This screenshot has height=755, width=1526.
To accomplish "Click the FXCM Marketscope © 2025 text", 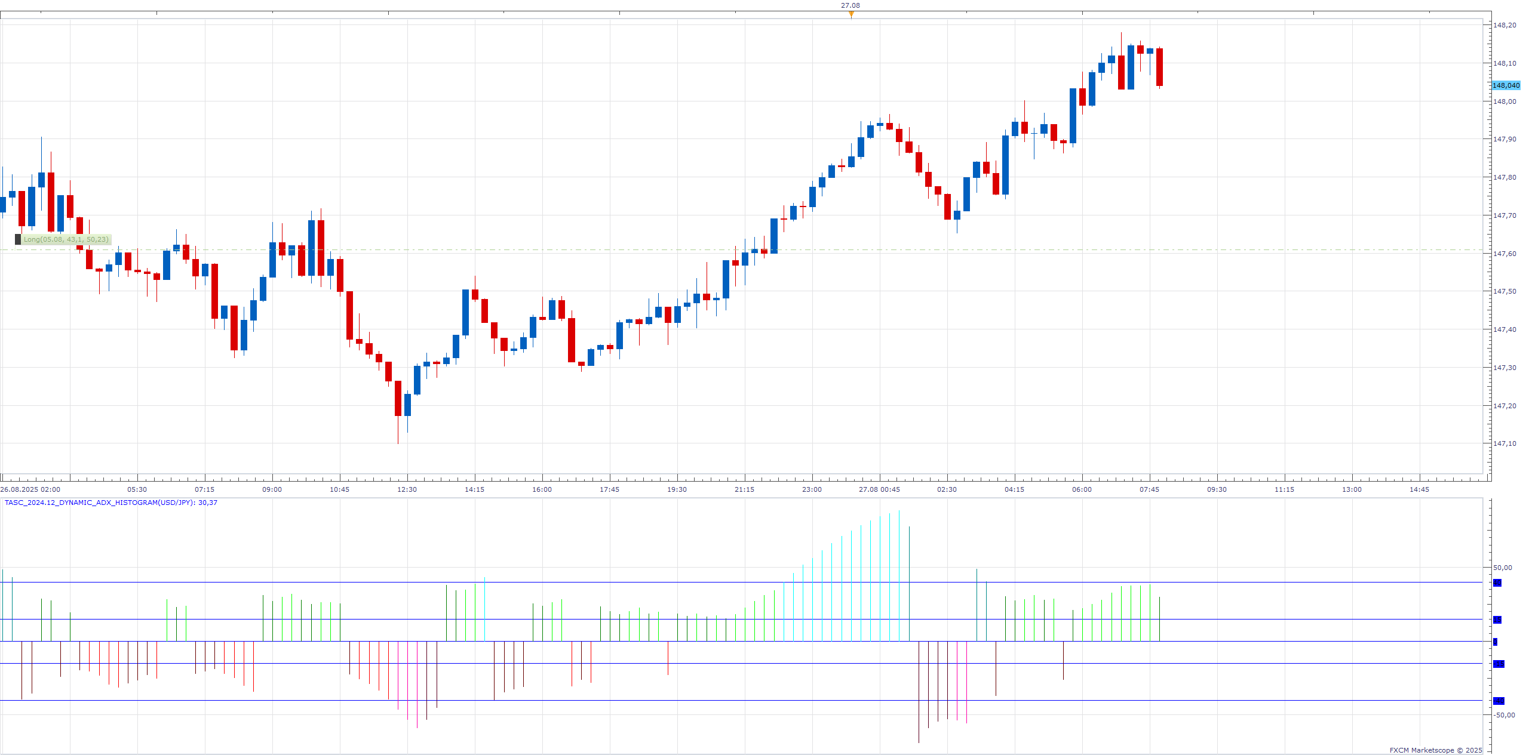I will pyautogui.click(x=1436, y=750).
